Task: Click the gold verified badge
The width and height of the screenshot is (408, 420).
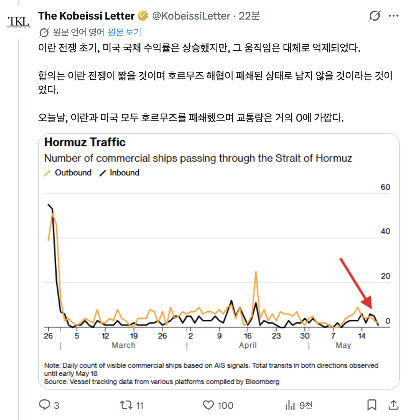Action: (143, 16)
